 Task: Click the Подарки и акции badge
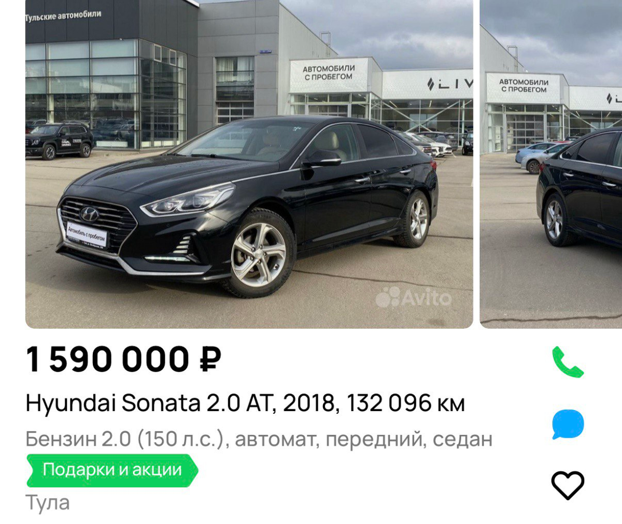[112, 470]
